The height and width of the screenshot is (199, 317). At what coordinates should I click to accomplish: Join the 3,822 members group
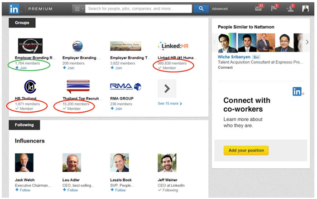coord(116,68)
